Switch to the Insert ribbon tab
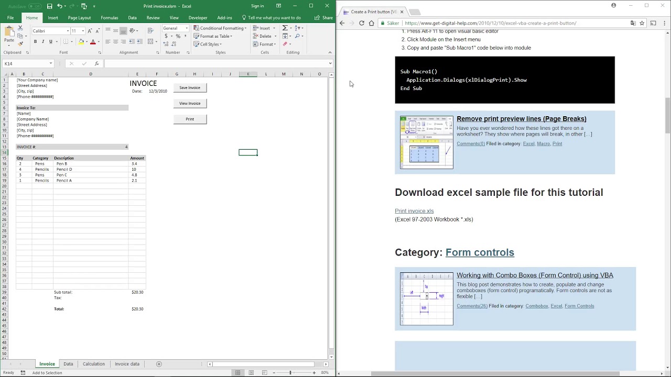The width and height of the screenshot is (671, 377). pos(53,18)
